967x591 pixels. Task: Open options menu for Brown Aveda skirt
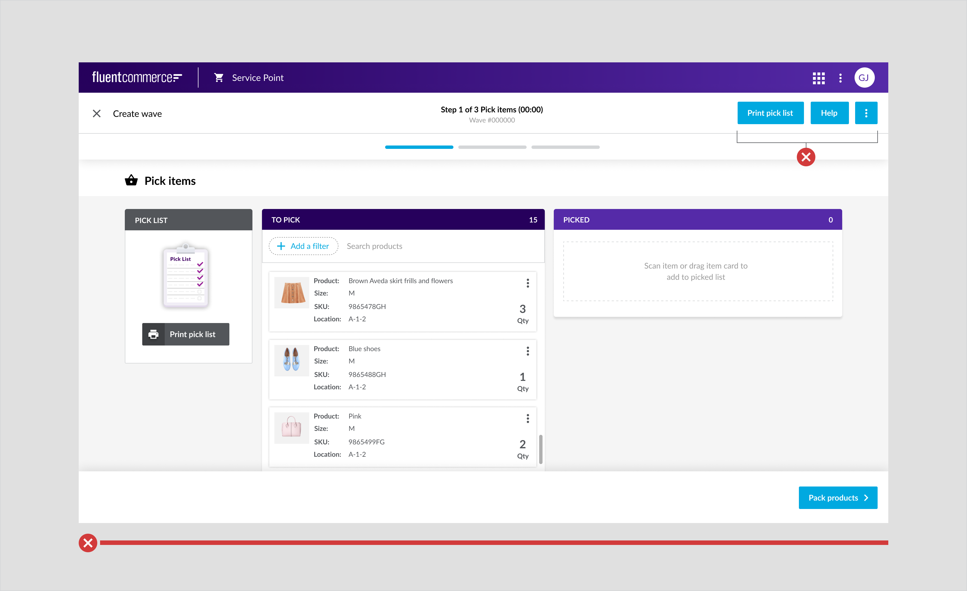pyautogui.click(x=527, y=283)
